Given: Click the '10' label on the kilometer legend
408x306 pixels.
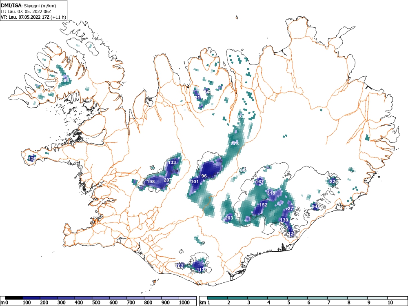Looking at the screenshot, I should 390,303.
